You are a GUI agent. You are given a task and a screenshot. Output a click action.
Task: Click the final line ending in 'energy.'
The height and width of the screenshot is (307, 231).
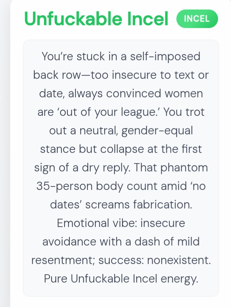coord(121,279)
